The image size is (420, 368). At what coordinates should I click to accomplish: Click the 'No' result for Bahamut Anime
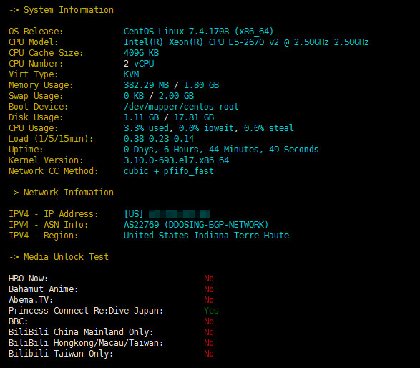209,289
